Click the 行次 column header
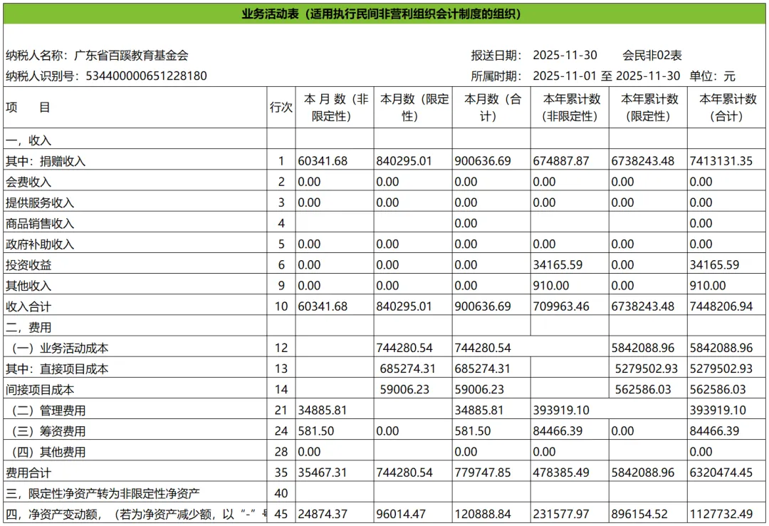Viewport: 769px width, 526px height. click(281, 108)
